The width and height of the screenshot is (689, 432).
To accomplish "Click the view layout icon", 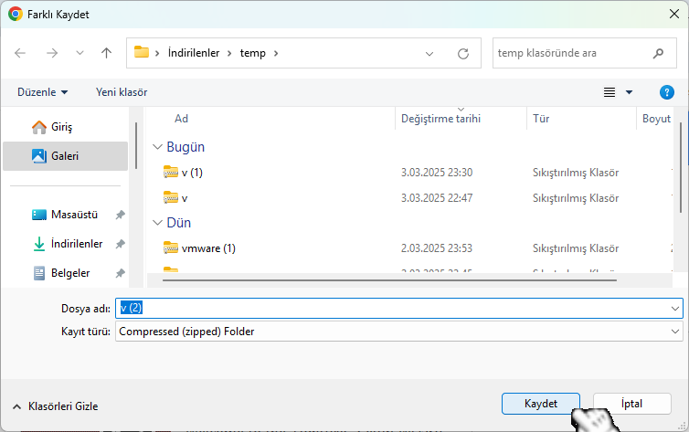I will pyautogui.click(x=609, y=92).
